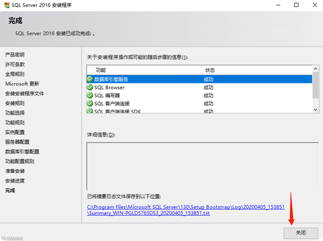The height and width of the screenshot is (241, 323).
Task: Click green check icon beside SQL 客户端连接
Action: point(90,103)
